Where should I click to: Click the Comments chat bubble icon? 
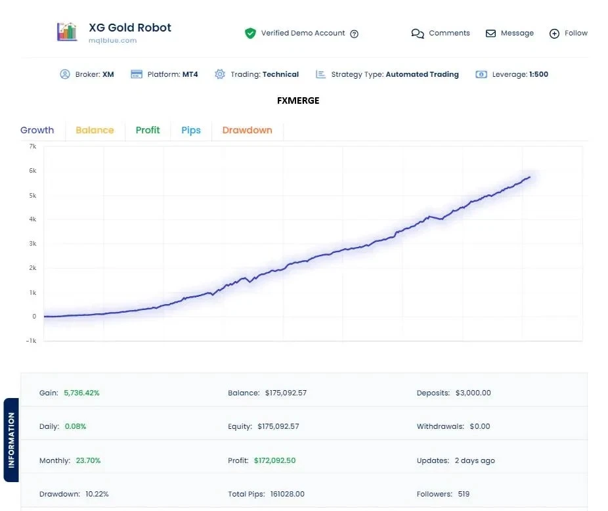click(x=418, y=33)
